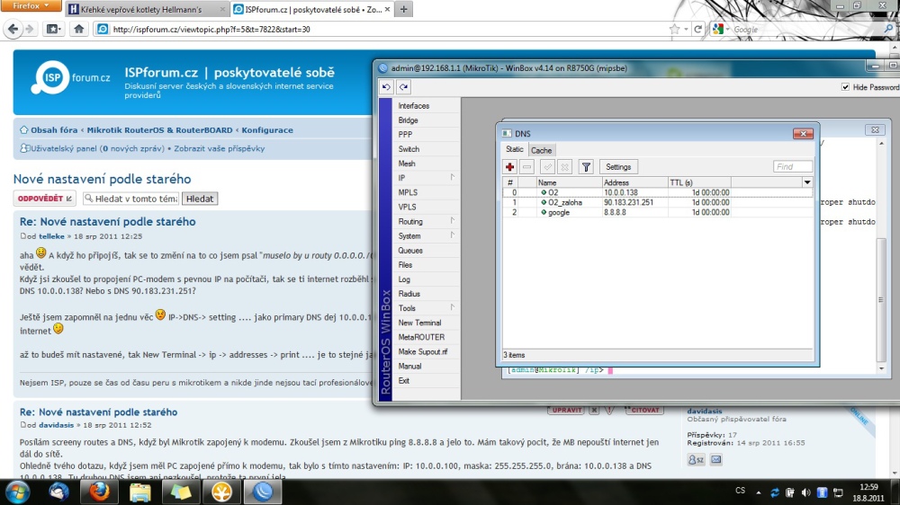The height and width of the screenshot is (505, 900).
Task: Click the Hledat search button
Action: 200,199
